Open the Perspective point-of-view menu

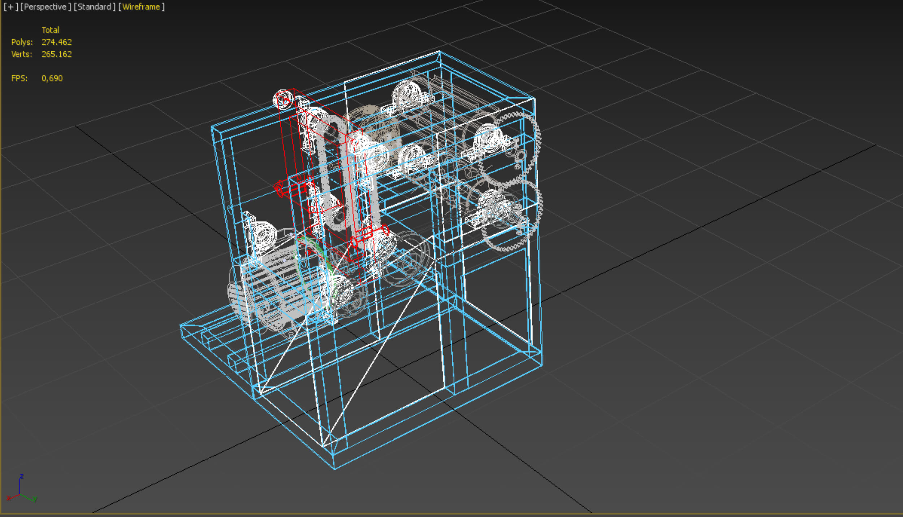click(x=46, y=7)
